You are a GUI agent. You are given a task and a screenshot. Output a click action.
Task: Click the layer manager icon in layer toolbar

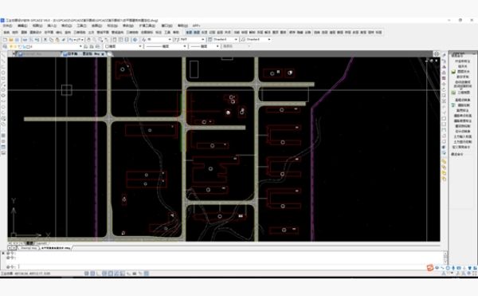(5, 46)
